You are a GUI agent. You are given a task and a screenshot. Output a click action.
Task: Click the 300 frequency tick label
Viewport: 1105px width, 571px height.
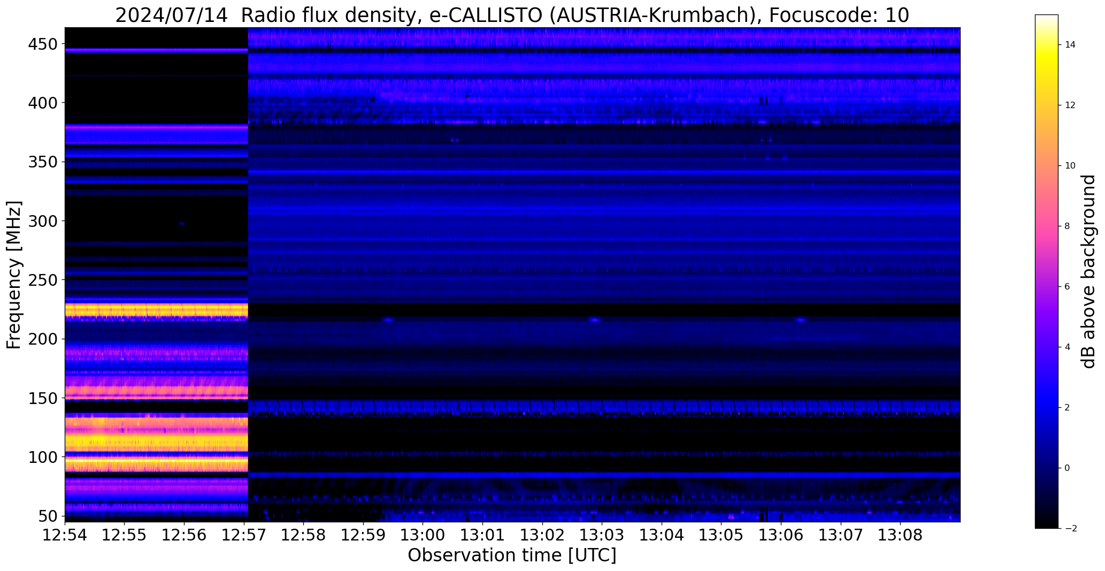(42, 221)
